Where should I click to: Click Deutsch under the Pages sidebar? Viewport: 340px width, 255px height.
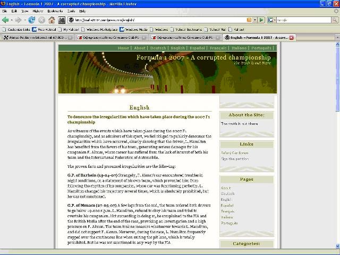228,193
